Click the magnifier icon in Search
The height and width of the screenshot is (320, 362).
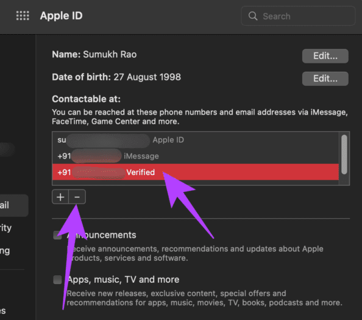pyautogui.click(x=253, y=16)
